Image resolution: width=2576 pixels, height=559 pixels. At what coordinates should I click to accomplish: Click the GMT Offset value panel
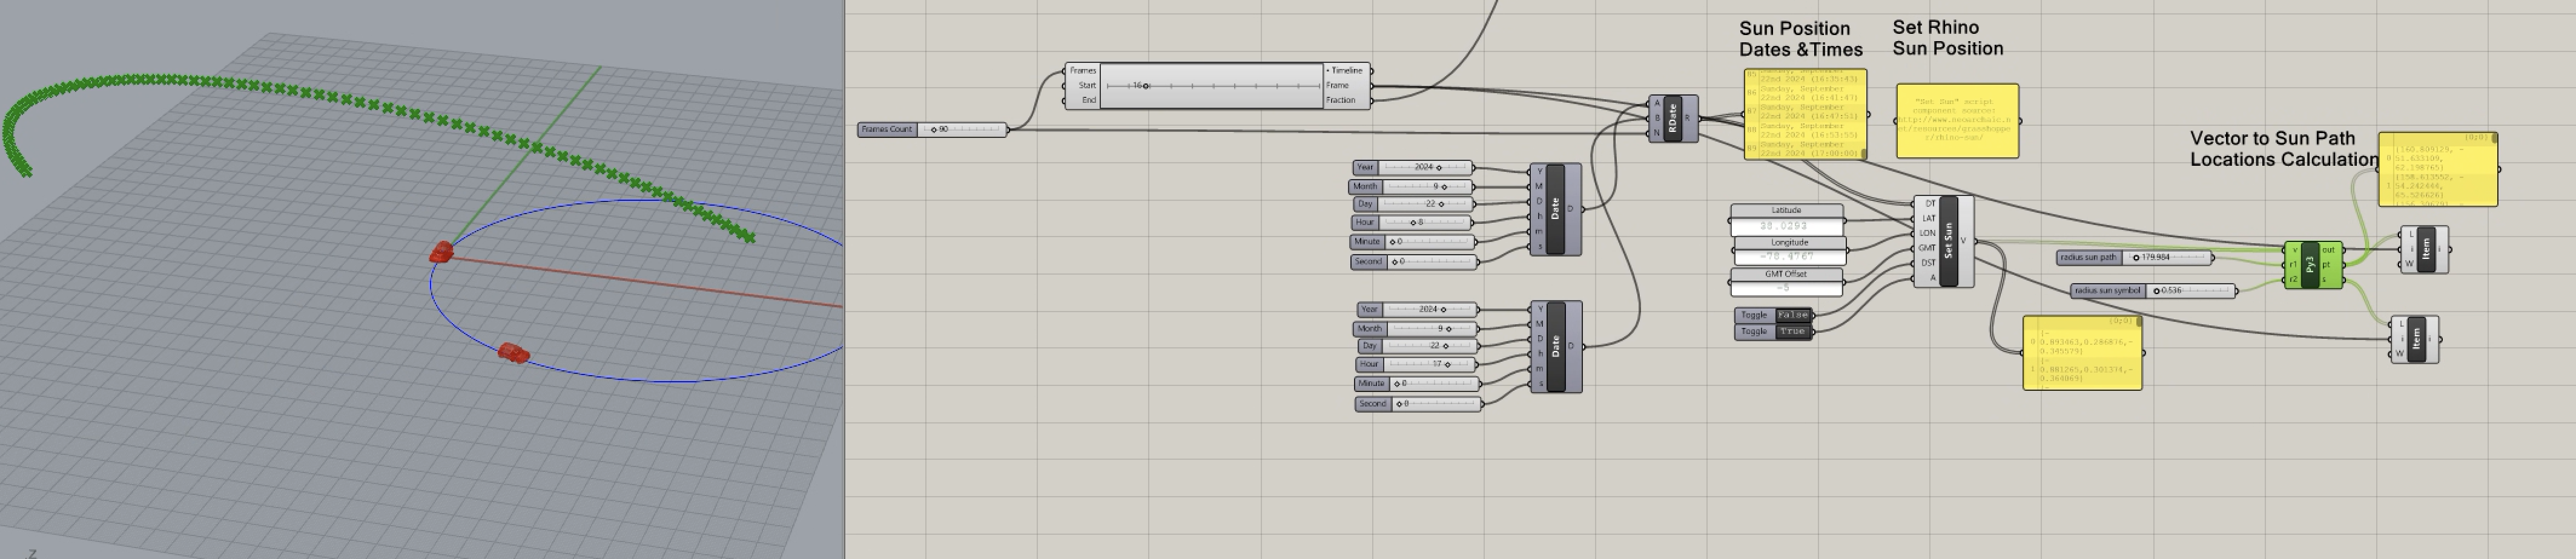click(x=1786, y=289)
